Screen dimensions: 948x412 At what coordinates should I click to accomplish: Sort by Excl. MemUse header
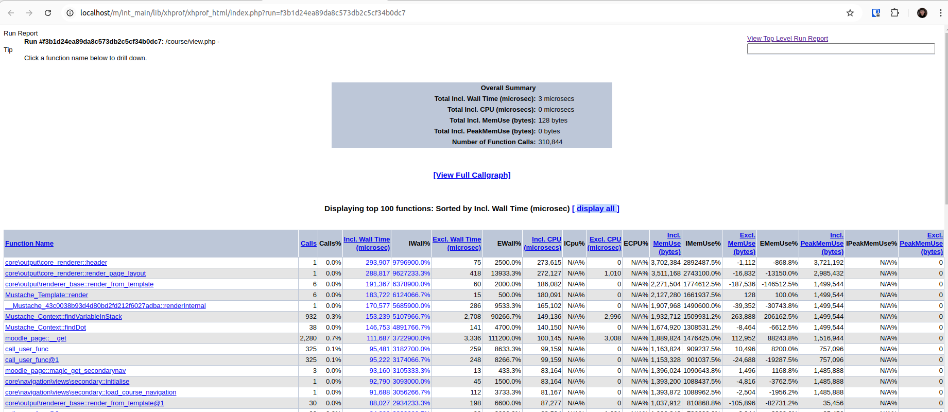[x=742, y=244]
